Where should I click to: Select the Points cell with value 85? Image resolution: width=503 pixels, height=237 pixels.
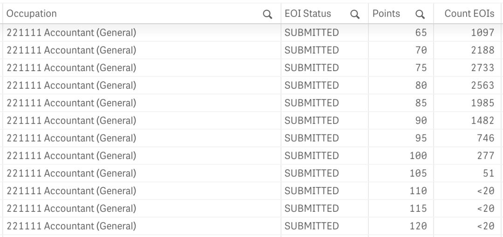pyautogui.click(x=401, y=103)
